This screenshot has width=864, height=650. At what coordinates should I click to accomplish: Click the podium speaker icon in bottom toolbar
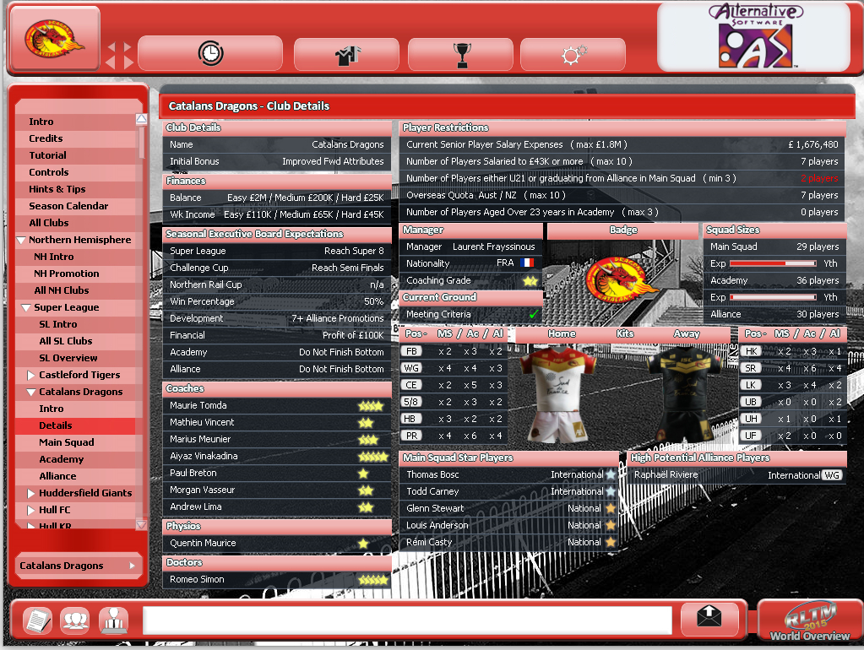(x=115, y=620)
